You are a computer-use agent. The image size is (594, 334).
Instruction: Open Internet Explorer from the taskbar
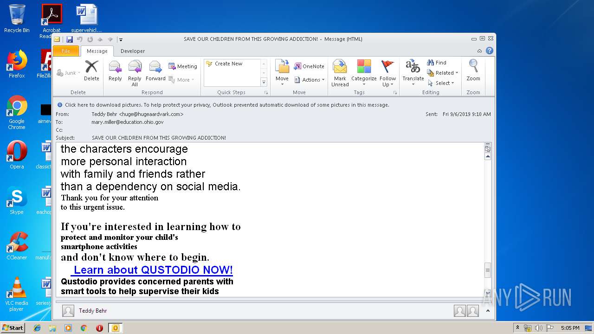(37, 328)
